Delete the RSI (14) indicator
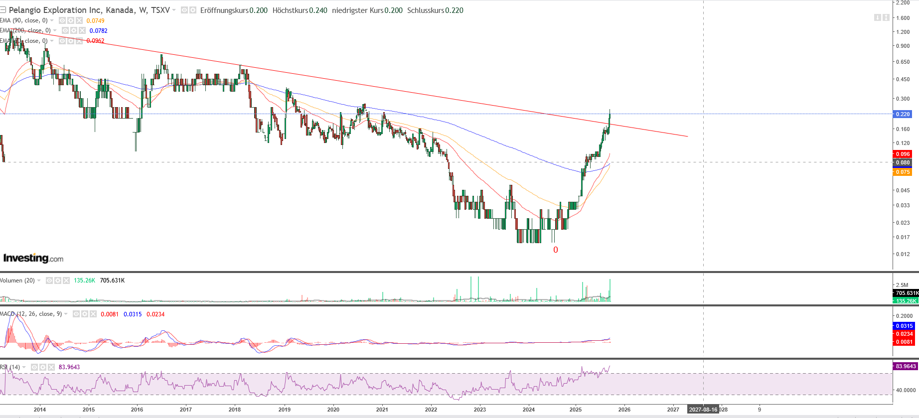Screen dimensions: 919x418 (x=51, y=367)
